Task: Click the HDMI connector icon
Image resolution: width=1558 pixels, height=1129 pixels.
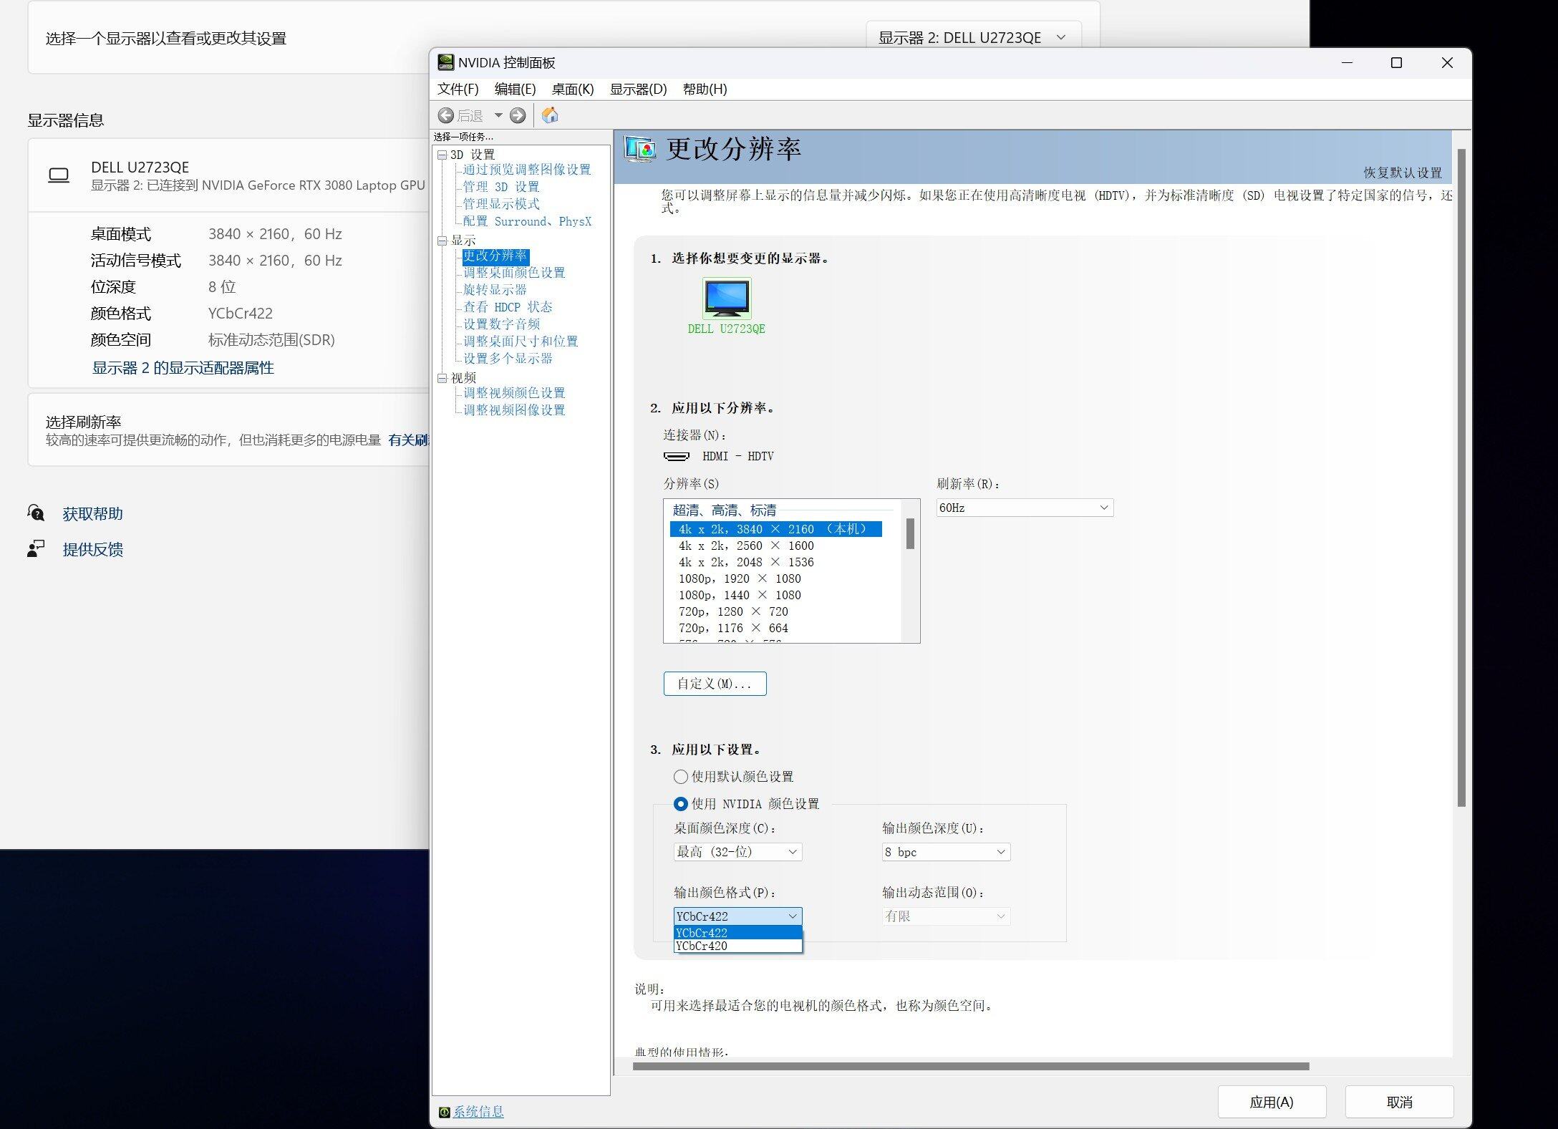Action: (676, 456)
